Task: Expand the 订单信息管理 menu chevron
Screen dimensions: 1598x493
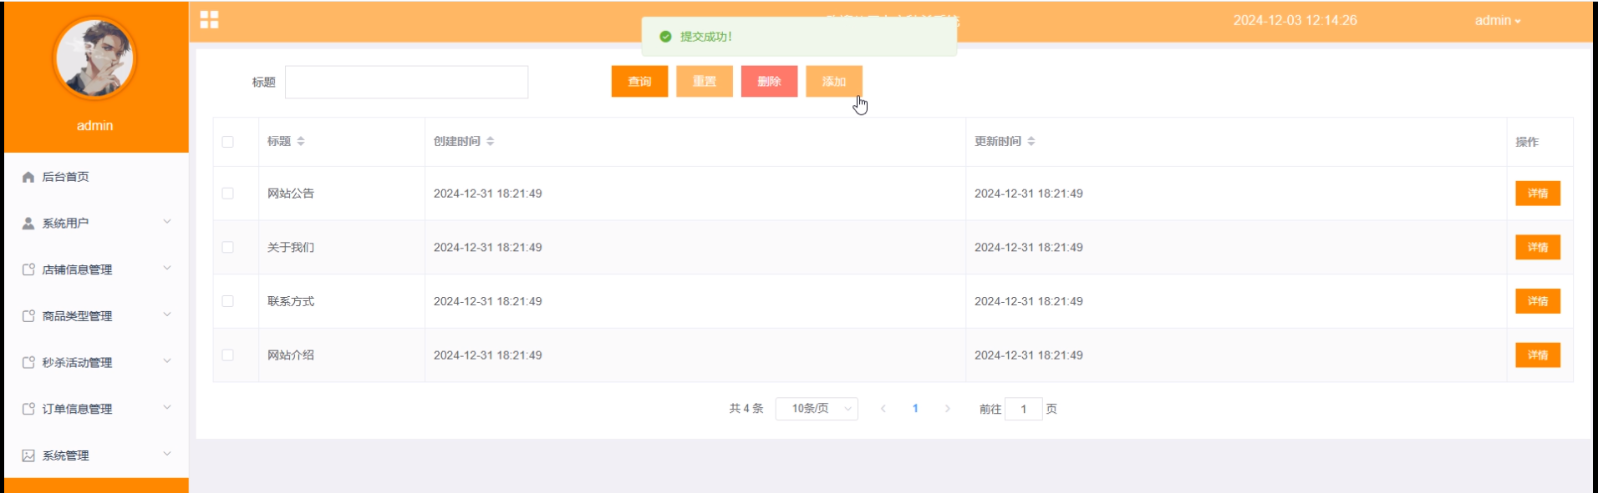Action: point(167,408)
